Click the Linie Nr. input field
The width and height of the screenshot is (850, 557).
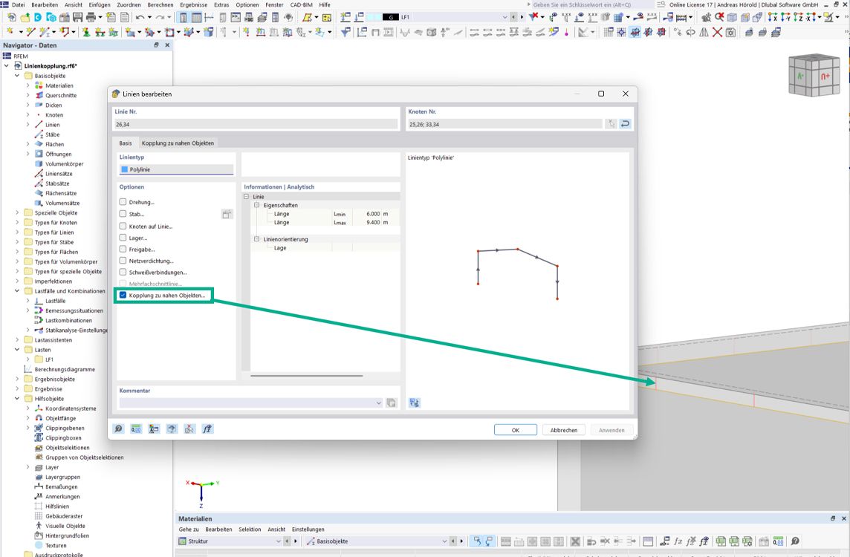(256, 124)
